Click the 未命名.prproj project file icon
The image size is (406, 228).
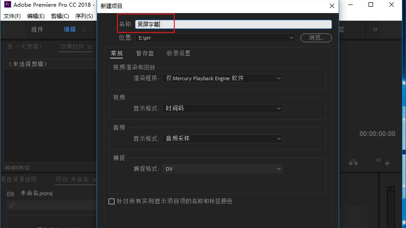pyautogui.click(x=10, y=193)
